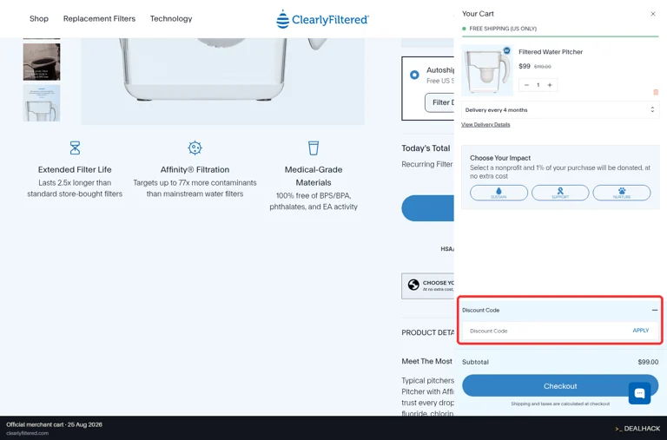This screenshot has height=440, width=667.
Task: Collapse the Discount Code section
Action: coord(655,311)
